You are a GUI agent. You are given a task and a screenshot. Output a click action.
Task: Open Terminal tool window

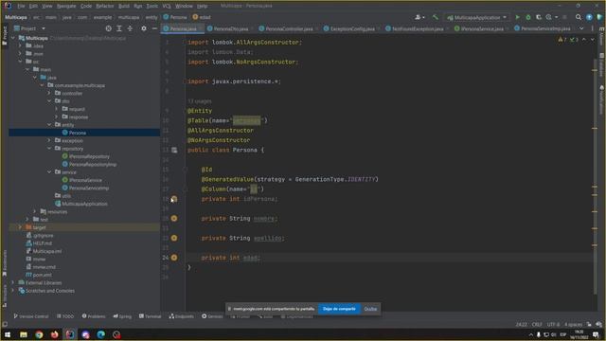pyautogui.click(x=150, y=316)
